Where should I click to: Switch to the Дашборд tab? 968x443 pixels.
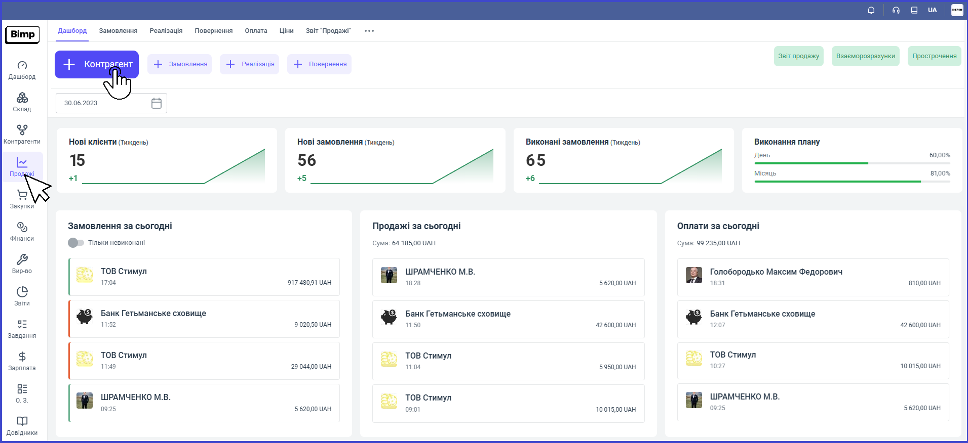72,31
